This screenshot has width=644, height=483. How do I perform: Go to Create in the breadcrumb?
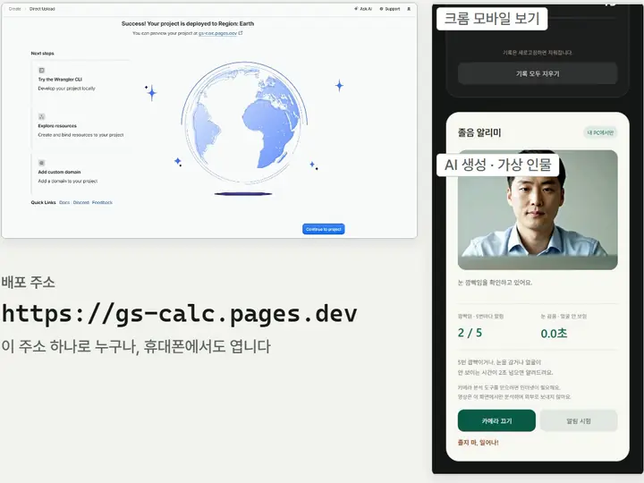tap(15, 9)
